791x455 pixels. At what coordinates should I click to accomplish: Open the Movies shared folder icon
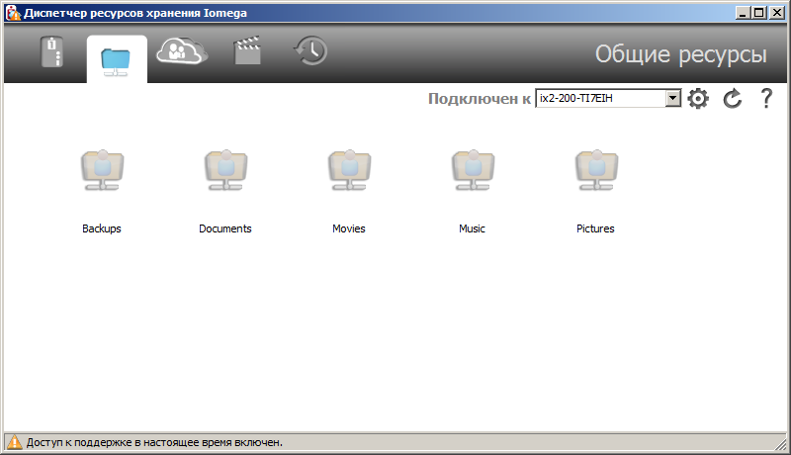pos(350,170)
